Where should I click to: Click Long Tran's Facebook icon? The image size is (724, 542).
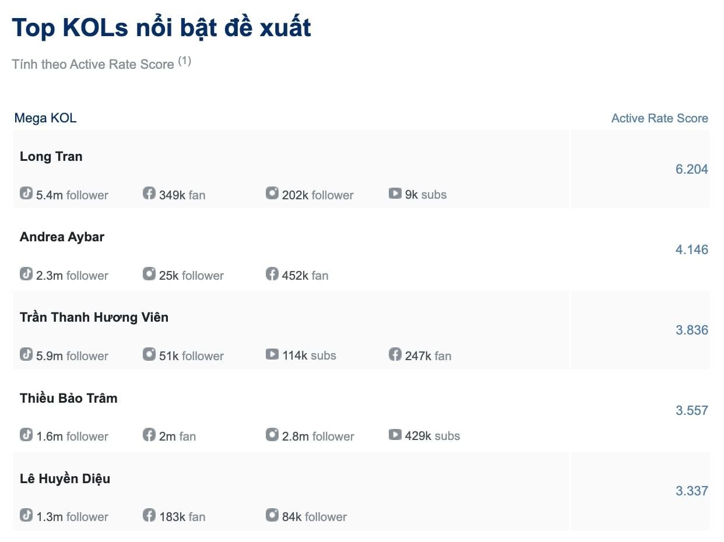[x=149, y=193]
